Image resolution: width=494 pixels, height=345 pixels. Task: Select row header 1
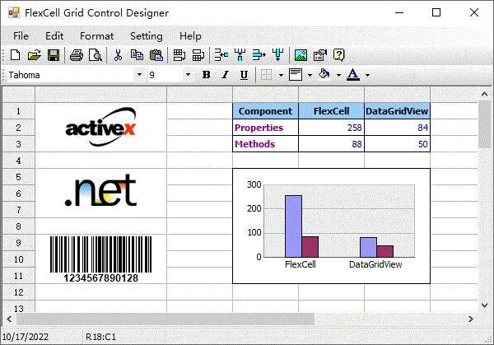[19, 111]
